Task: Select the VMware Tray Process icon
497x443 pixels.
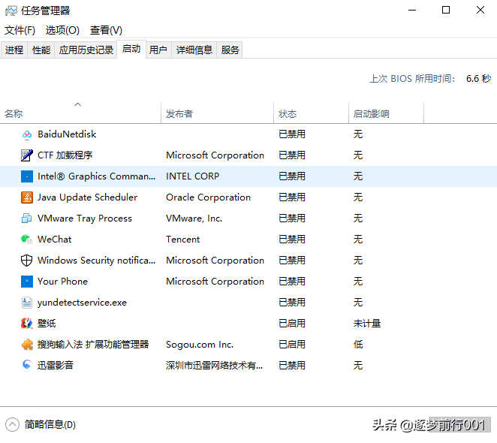Action: coord(27,218)
